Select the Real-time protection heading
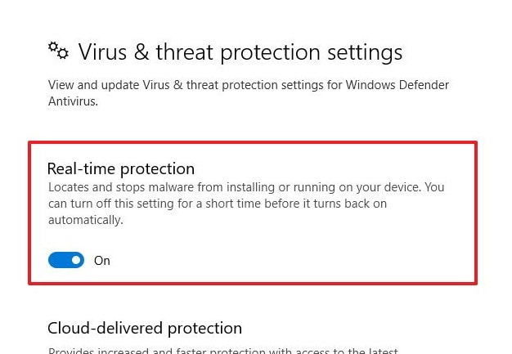This screenshot has width=512, height=354. 121,169
